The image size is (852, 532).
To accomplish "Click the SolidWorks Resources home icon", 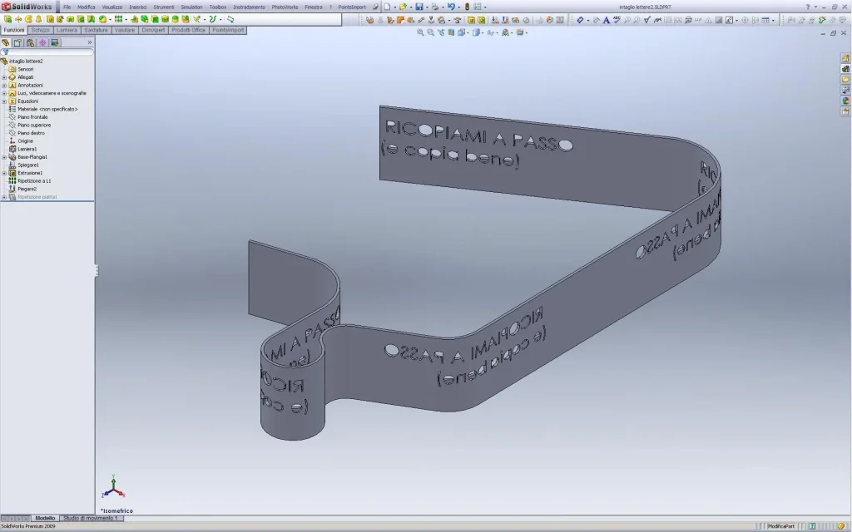I will 845,58.
